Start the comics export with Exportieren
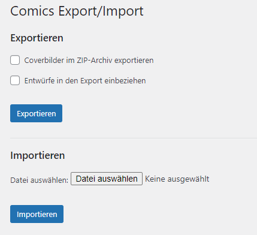The image size is (257, 235). coord(36,113)
